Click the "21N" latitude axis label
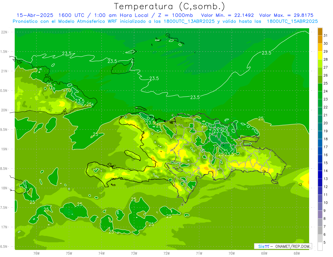The height and width of the screenshot is (257, 333). pyautogui.click(x=4, y=71)
